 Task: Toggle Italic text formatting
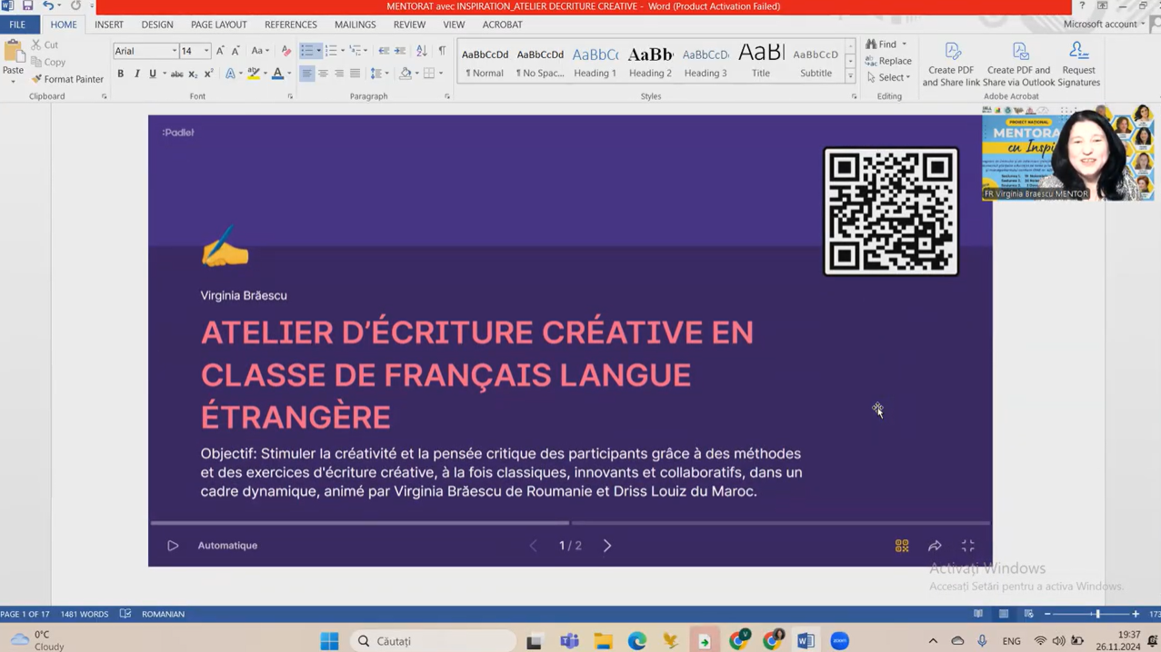pos(136,74)
